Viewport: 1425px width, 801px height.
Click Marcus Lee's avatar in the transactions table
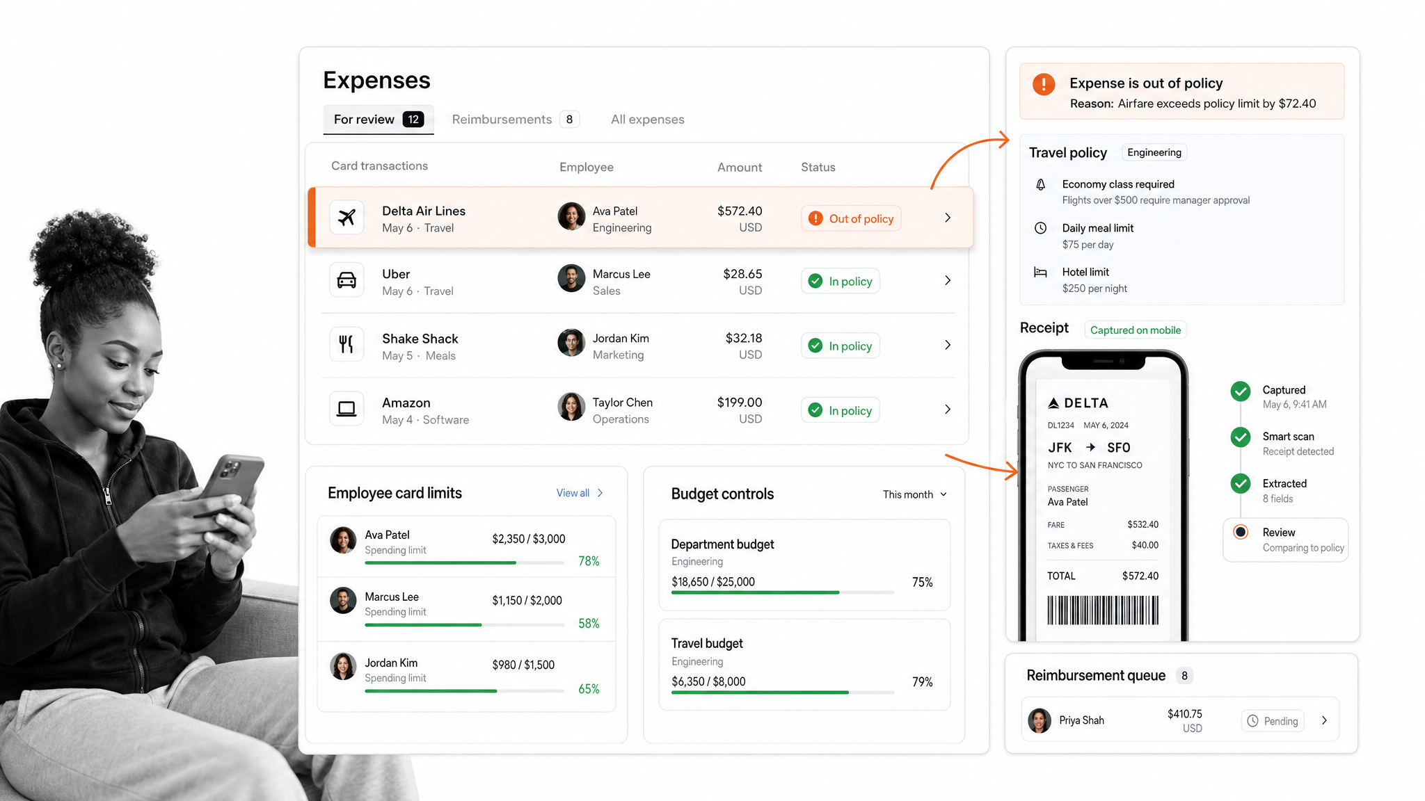571,278
